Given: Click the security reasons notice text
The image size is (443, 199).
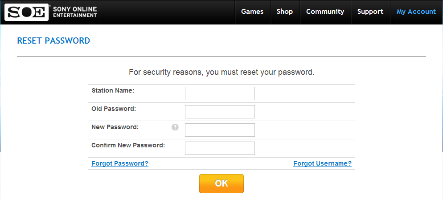Looking at the screenshot, I should [221, 72].
